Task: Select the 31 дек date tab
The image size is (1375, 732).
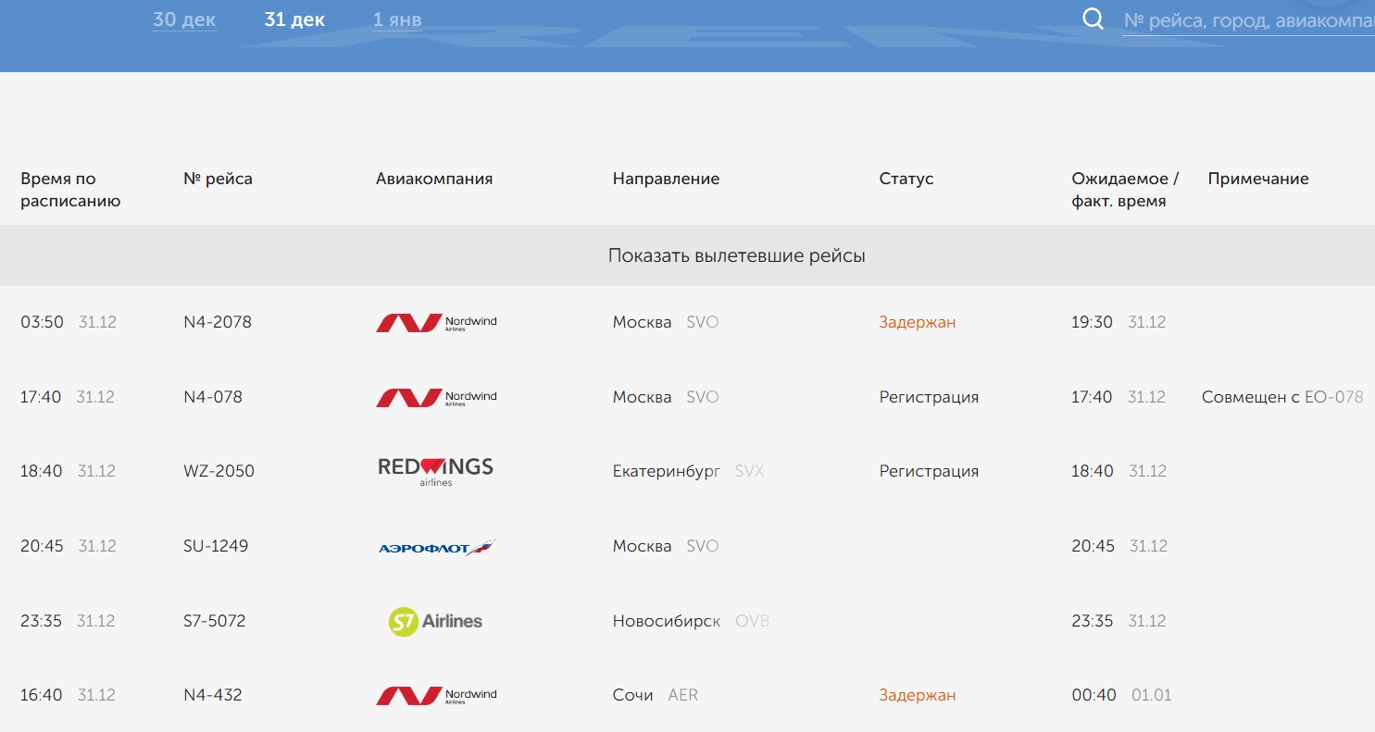Action: coord(294,19)
